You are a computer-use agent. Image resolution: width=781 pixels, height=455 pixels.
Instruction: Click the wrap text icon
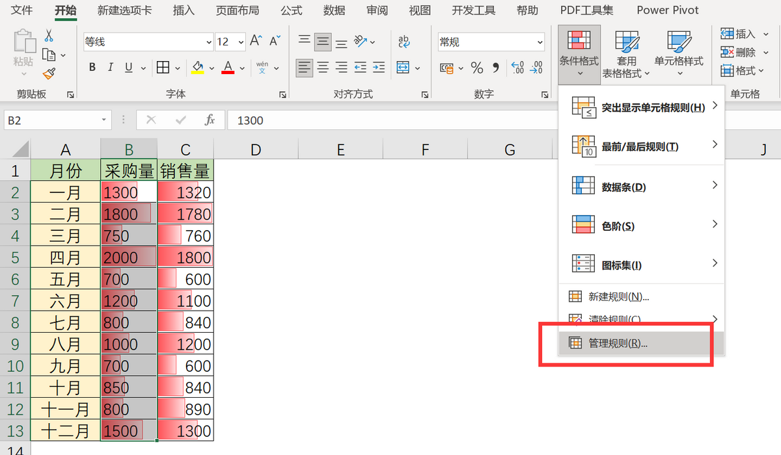(x=404, y=42)
